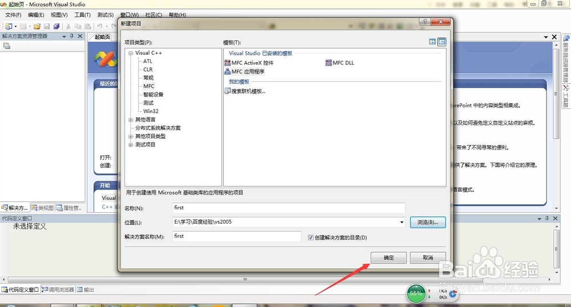The width and height of the screenshot is (571, 307).
Task: Select CLR in project type tree
Action: click(148, 70)
